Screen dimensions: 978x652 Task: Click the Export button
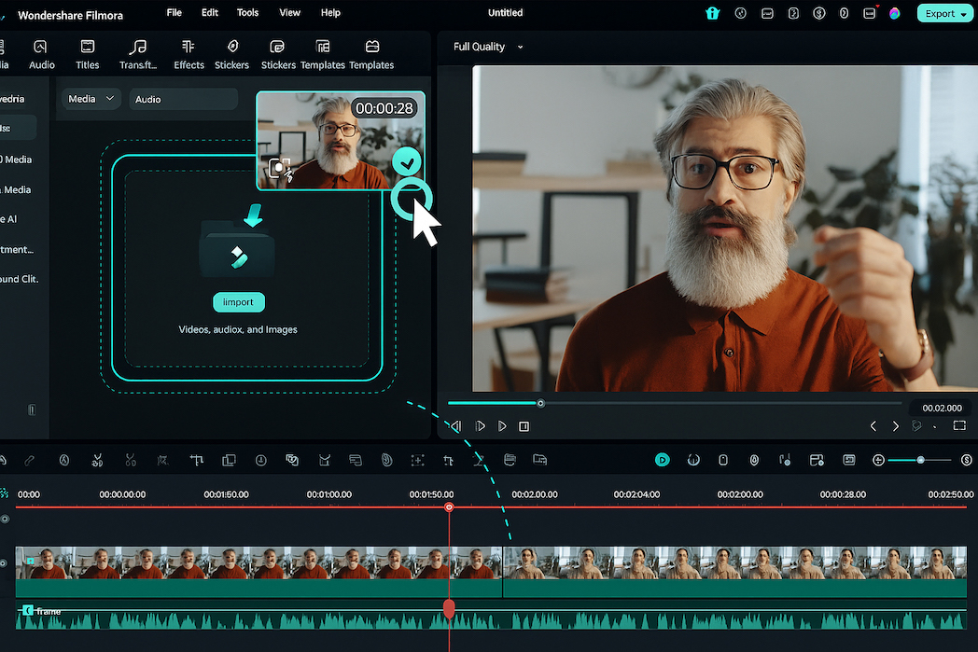(x=941, y=13)
